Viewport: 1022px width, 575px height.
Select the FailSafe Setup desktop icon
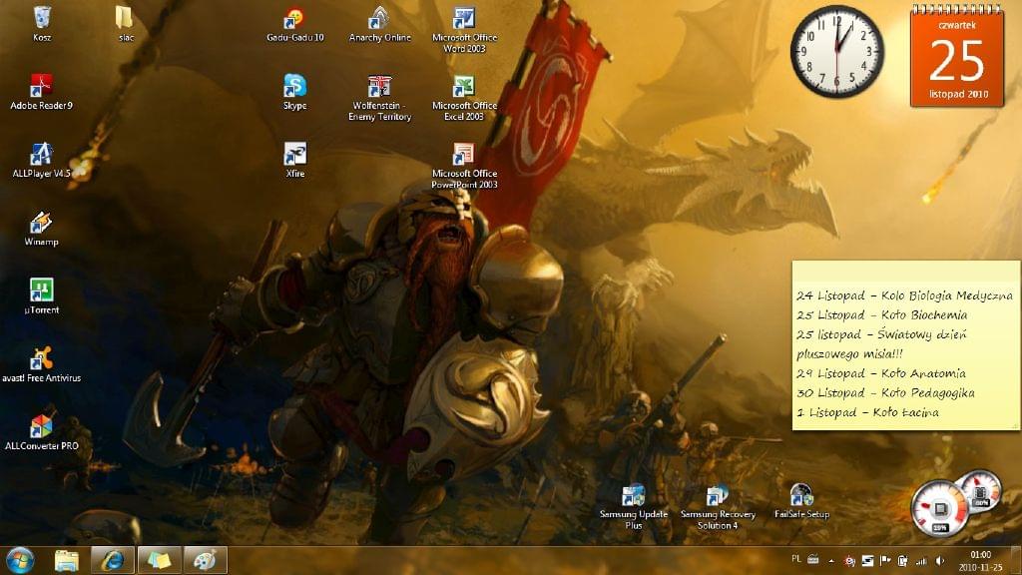pos(801,501)
